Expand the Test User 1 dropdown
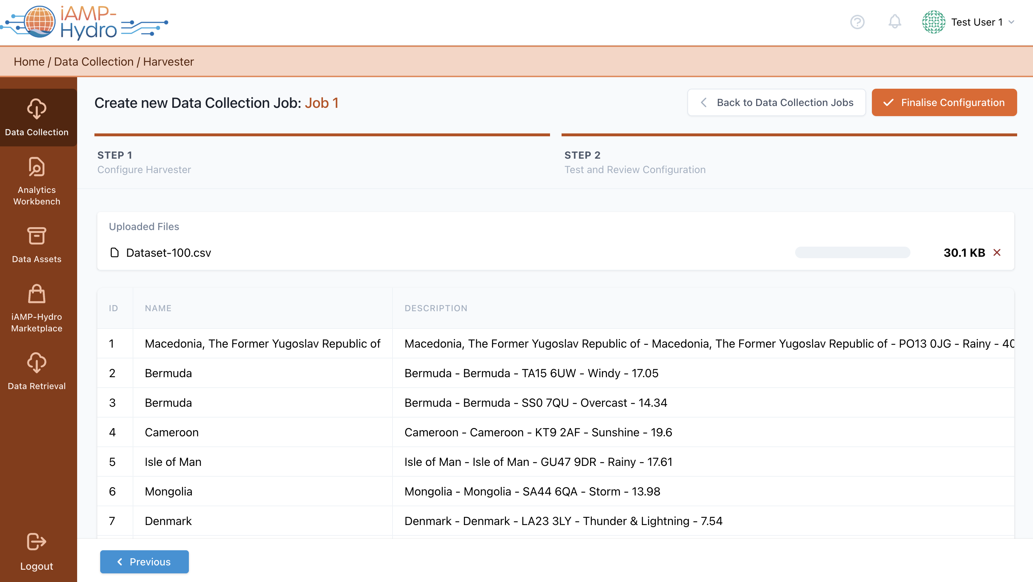 (x=1011, y=22)
